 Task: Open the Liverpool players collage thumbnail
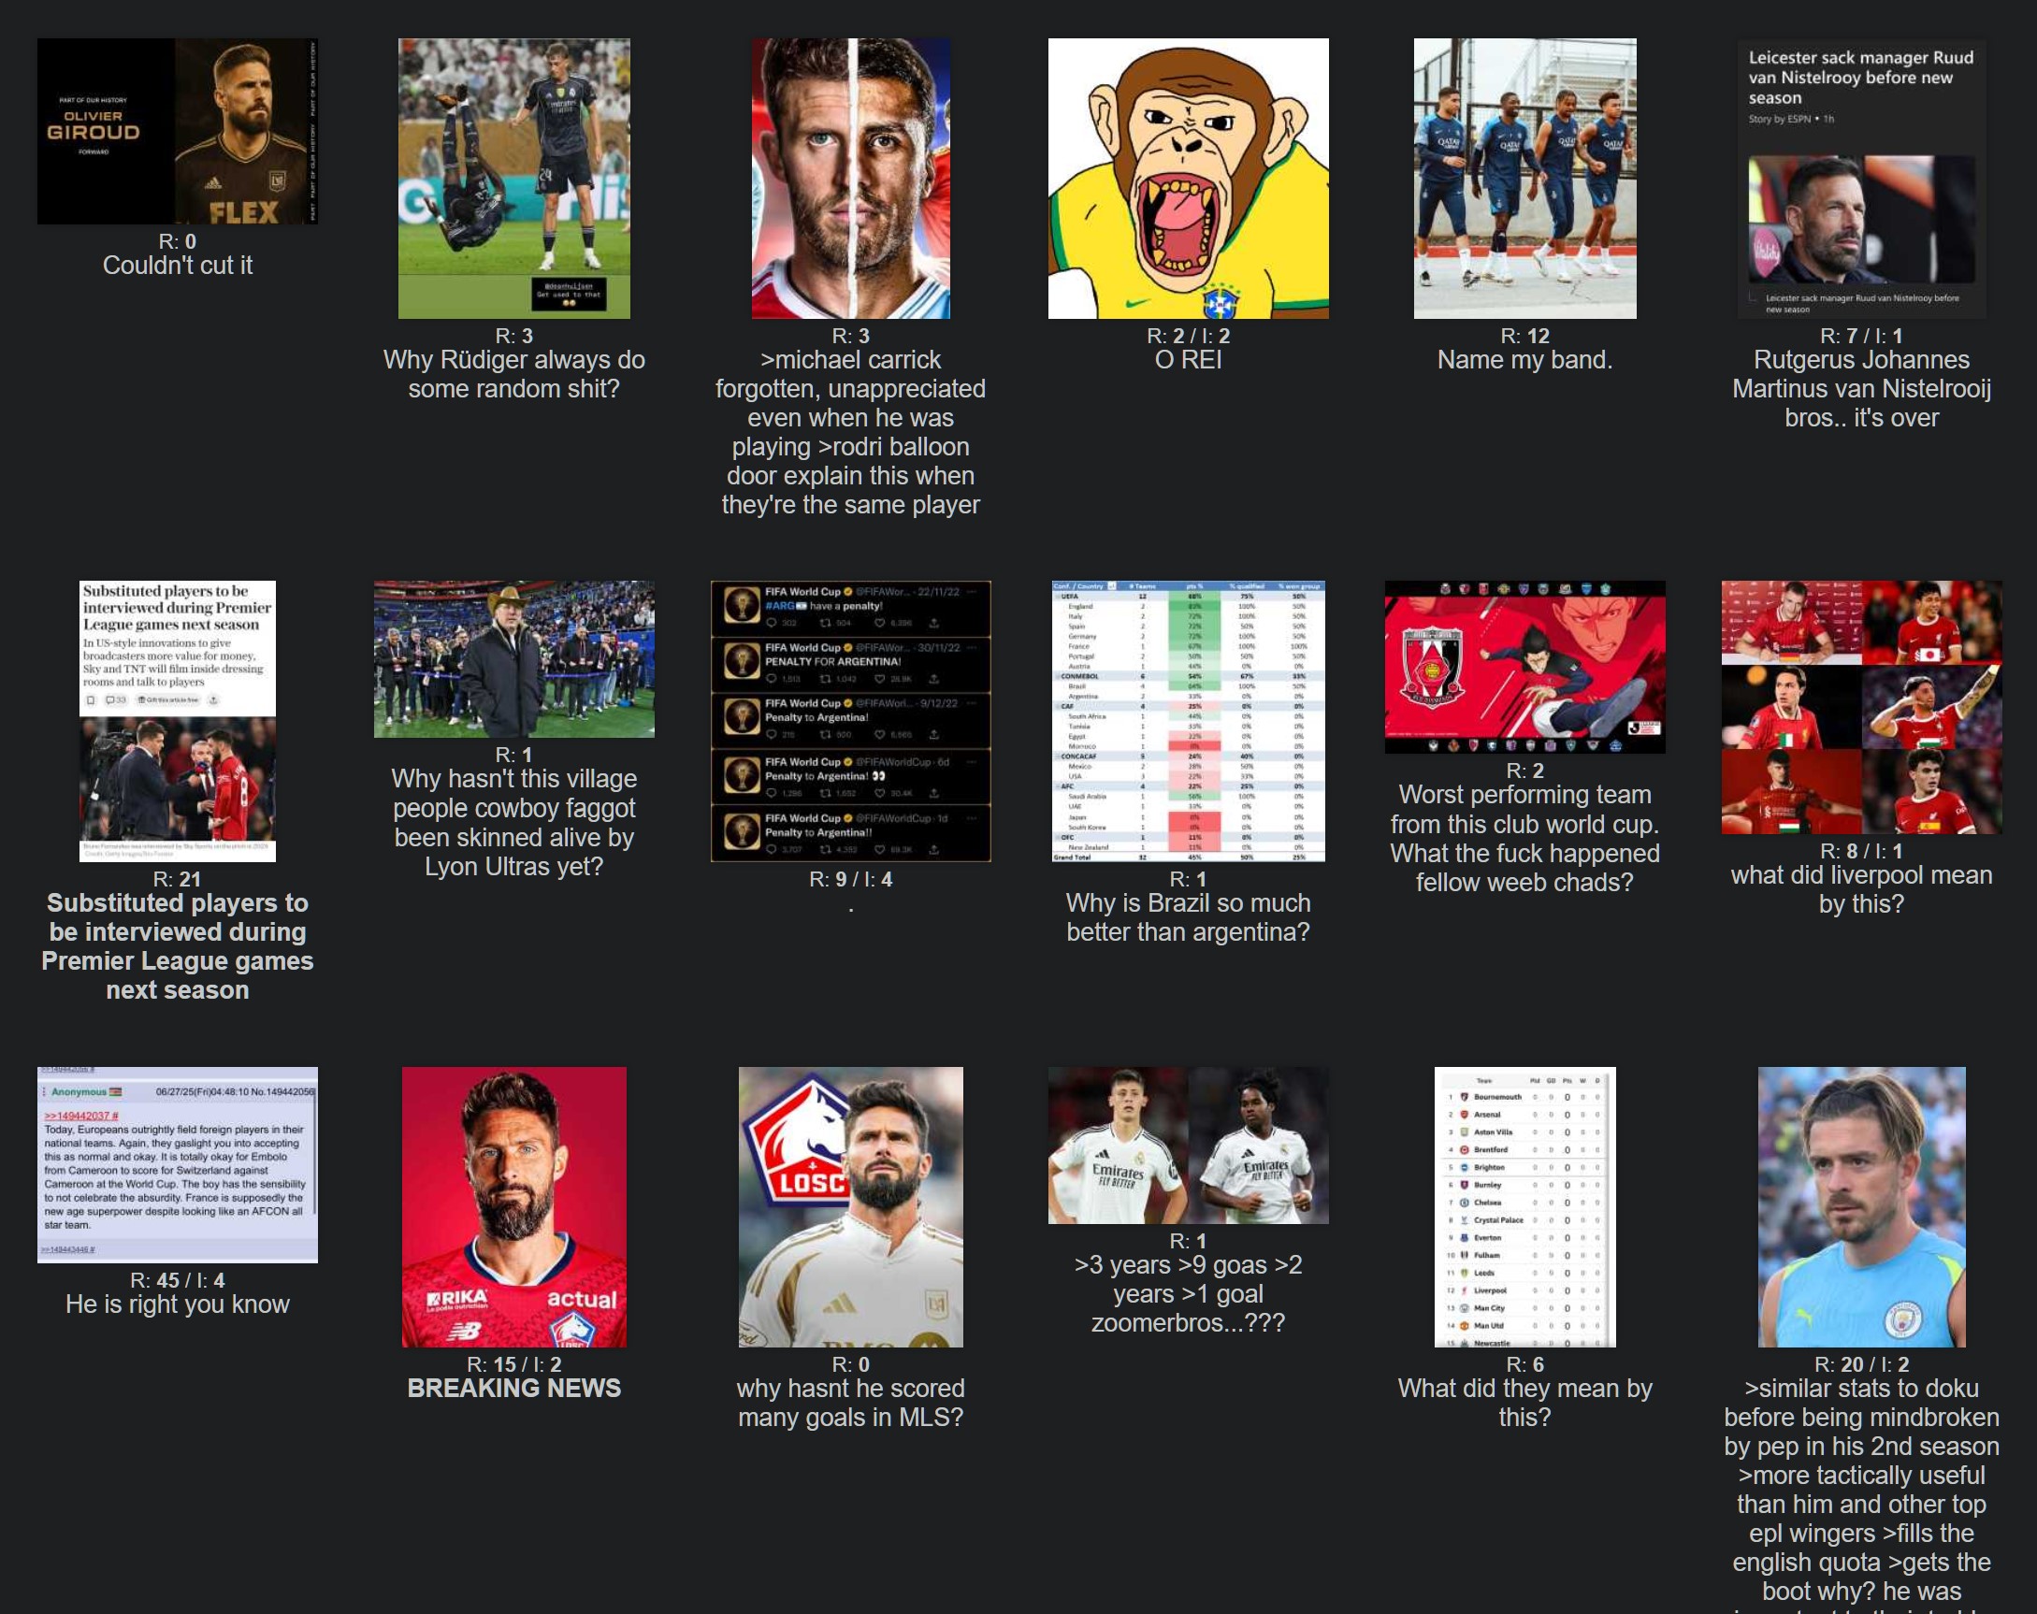point(1861,707)
